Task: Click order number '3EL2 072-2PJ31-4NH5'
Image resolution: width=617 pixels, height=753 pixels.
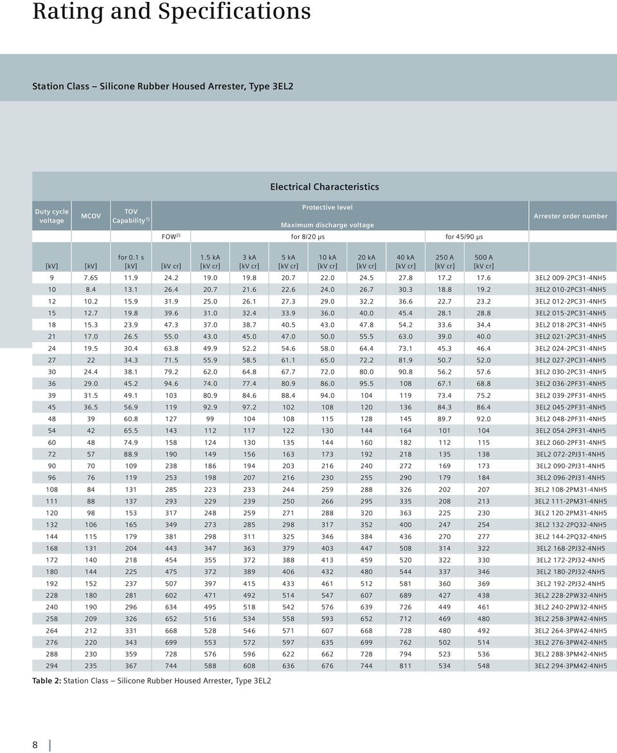Action: (x=571, y=454)
